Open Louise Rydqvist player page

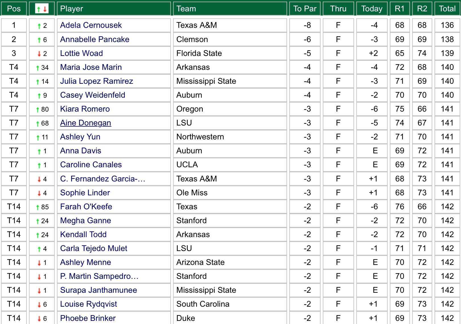[88, 304]
